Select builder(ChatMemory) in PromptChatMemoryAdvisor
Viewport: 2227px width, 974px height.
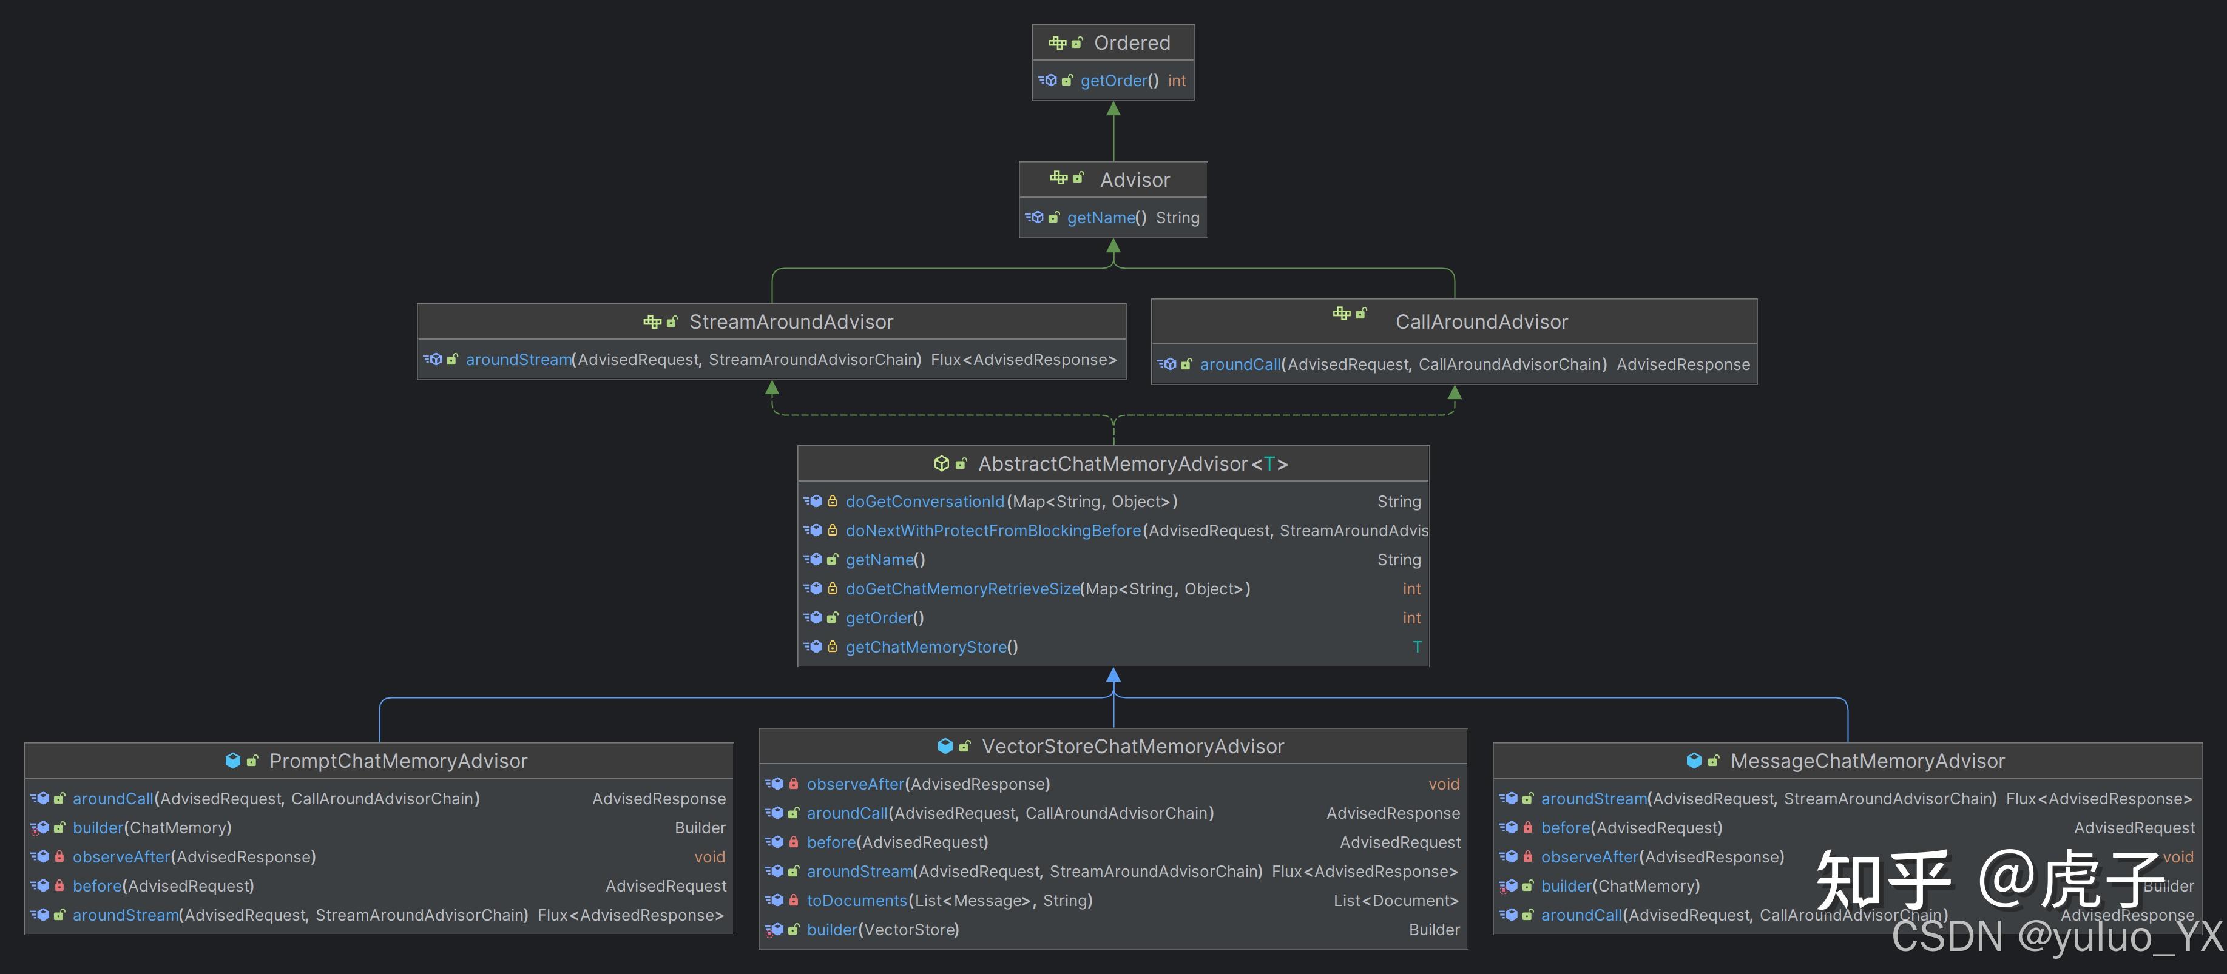151,828
